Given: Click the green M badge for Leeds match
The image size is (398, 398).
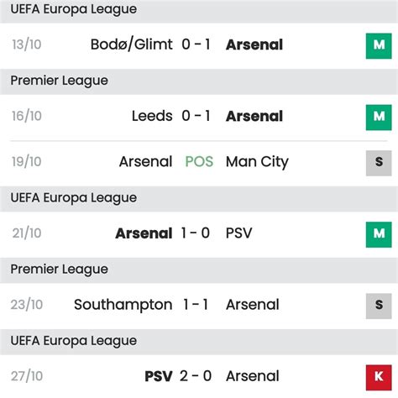Looking at the screenshot, I should pyautogui.click(x=379, y=118).
